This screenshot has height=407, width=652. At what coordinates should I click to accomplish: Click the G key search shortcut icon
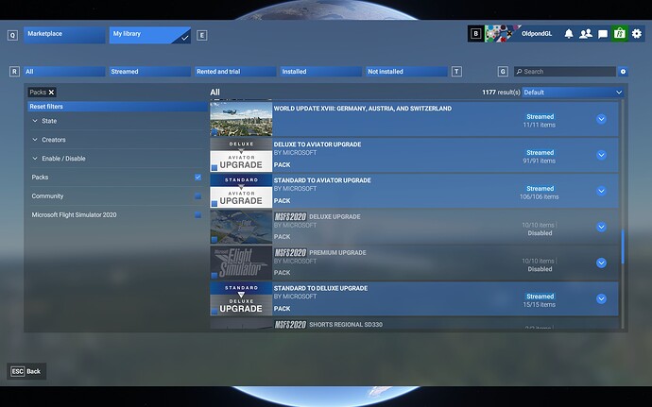click(503, 72)
